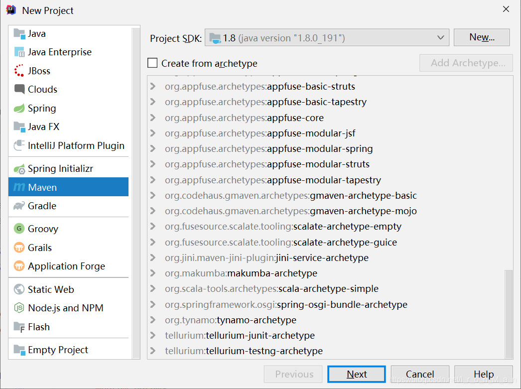Click the Gradle elephant icon
This screenshot has width=521, height=389.
(x=19, y=206)
